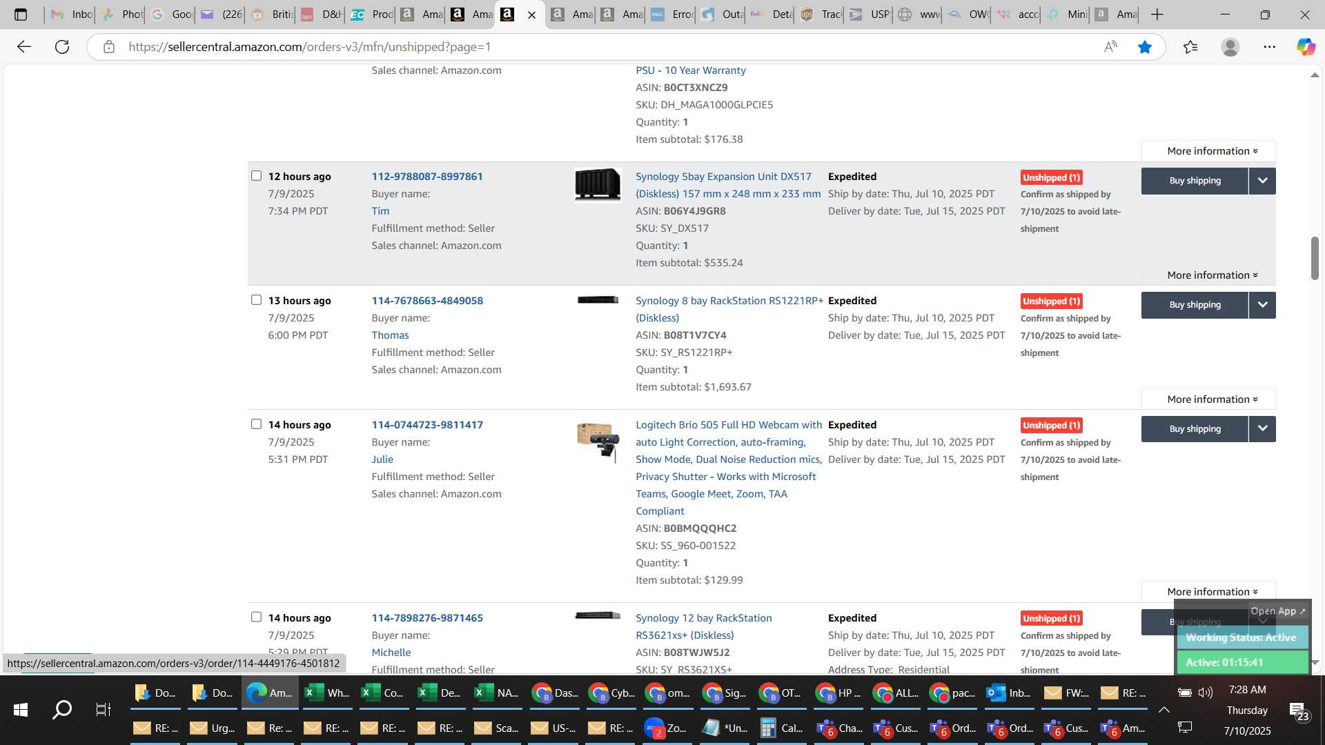Click the Logitech Brio webcam thumbnail
Viewport: 1325px width, 745px height.
(598, 441)
